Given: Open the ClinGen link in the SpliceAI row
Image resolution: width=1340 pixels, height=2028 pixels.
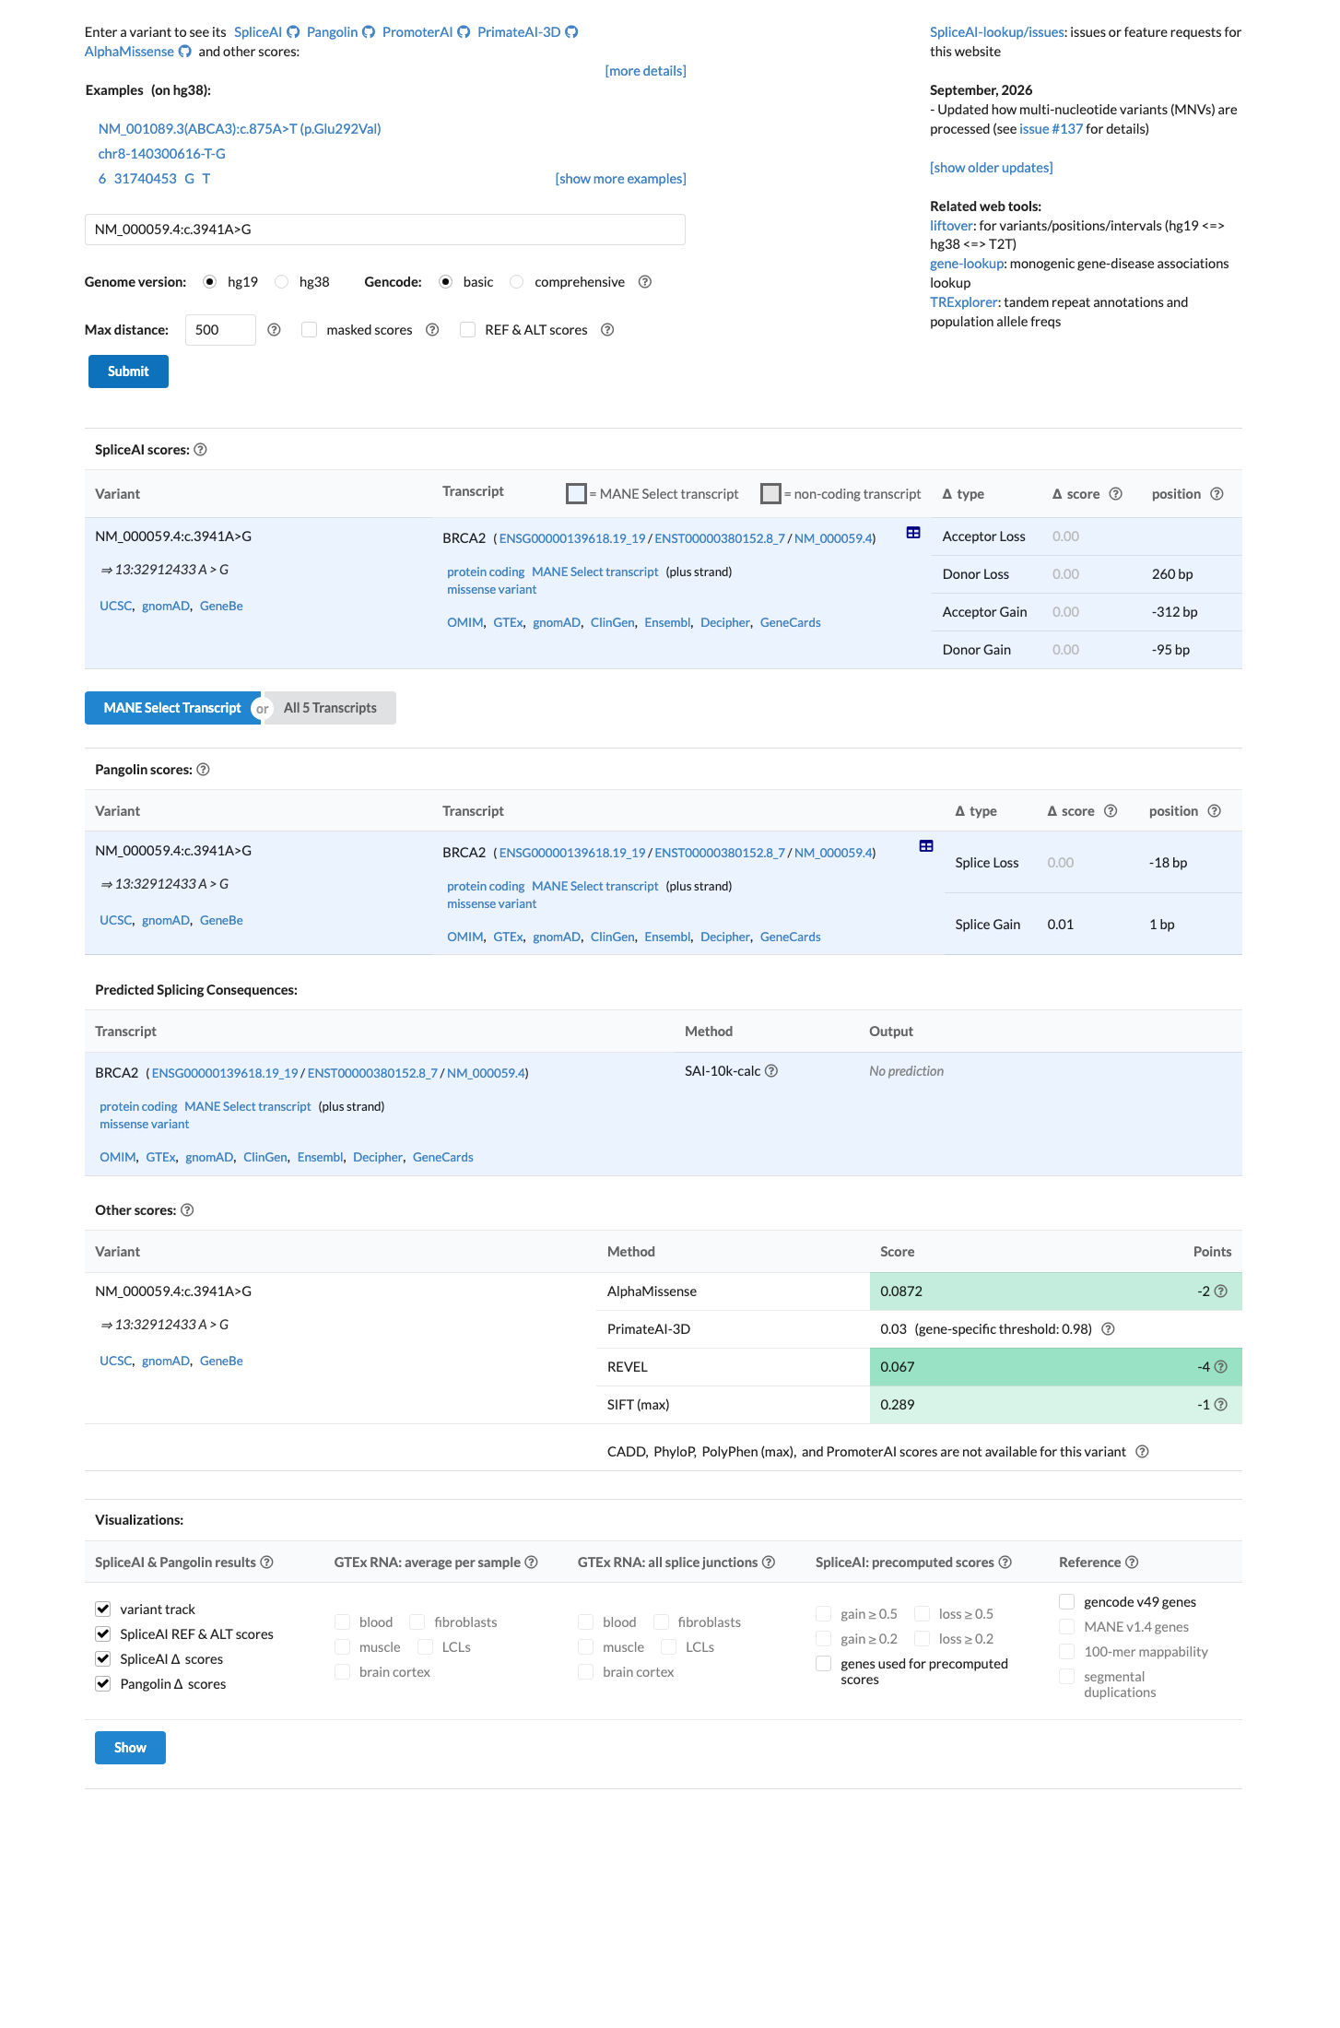Looking at the screenshot, I should click(x=612, y=623).
